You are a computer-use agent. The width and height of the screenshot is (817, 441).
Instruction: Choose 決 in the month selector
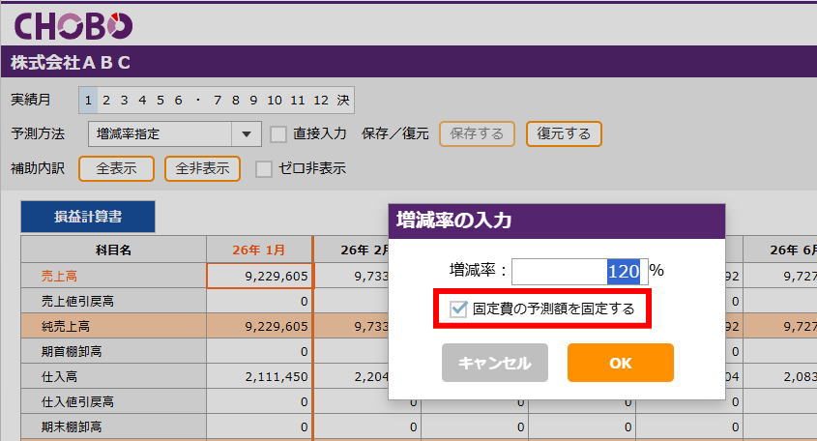(344, 100)
